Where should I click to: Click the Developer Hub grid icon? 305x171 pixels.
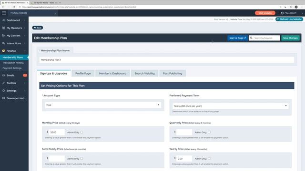point(3,98)
